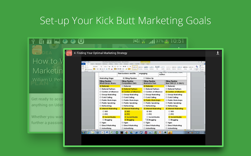
Task: Click Format Painter in the Clipboard group
Action: [89, 70]
